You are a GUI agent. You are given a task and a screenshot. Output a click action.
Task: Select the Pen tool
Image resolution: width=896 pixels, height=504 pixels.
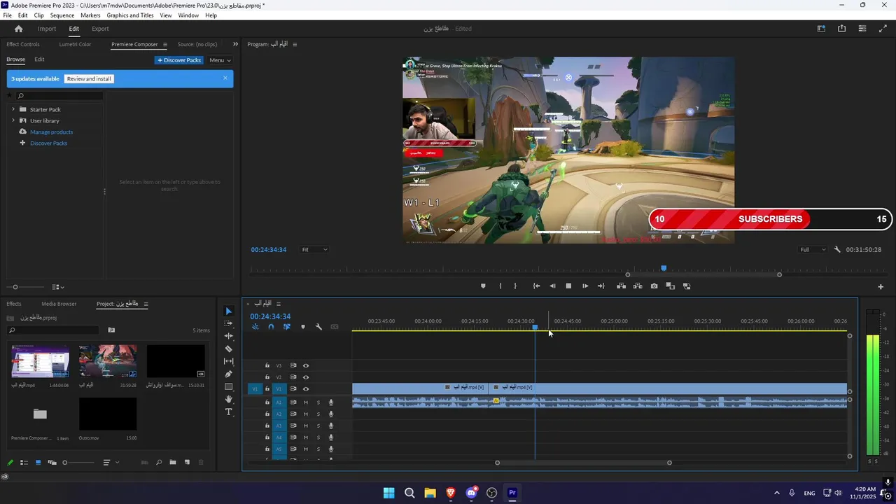point(228,374)
